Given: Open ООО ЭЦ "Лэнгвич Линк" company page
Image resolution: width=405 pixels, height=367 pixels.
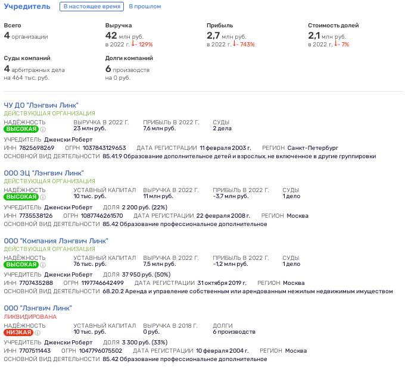Looking at the screenshot, I should pyautogui.click(x=43, y=173).
